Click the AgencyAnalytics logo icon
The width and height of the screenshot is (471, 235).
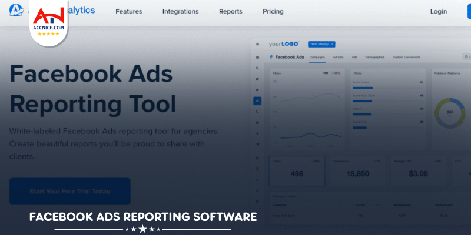coord(16,10)
